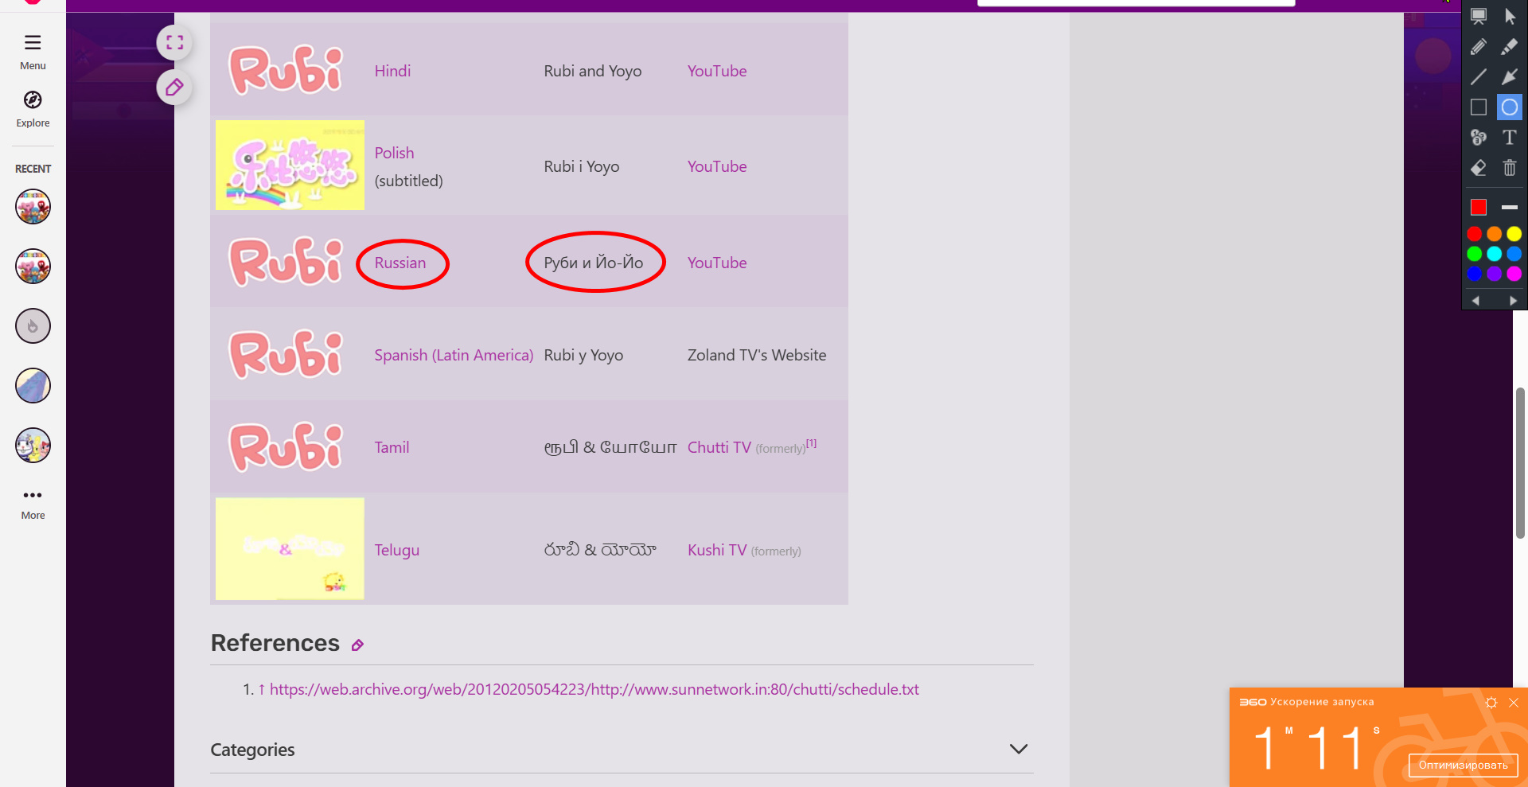Switch to the mouse cursor mode
The width and height of the screenshot is (1528, 787).
click(x=1509, y=17)
